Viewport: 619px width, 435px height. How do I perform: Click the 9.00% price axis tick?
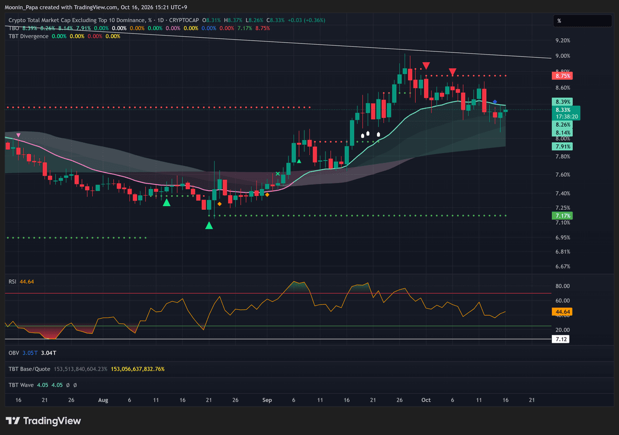(x=563, y=56)
